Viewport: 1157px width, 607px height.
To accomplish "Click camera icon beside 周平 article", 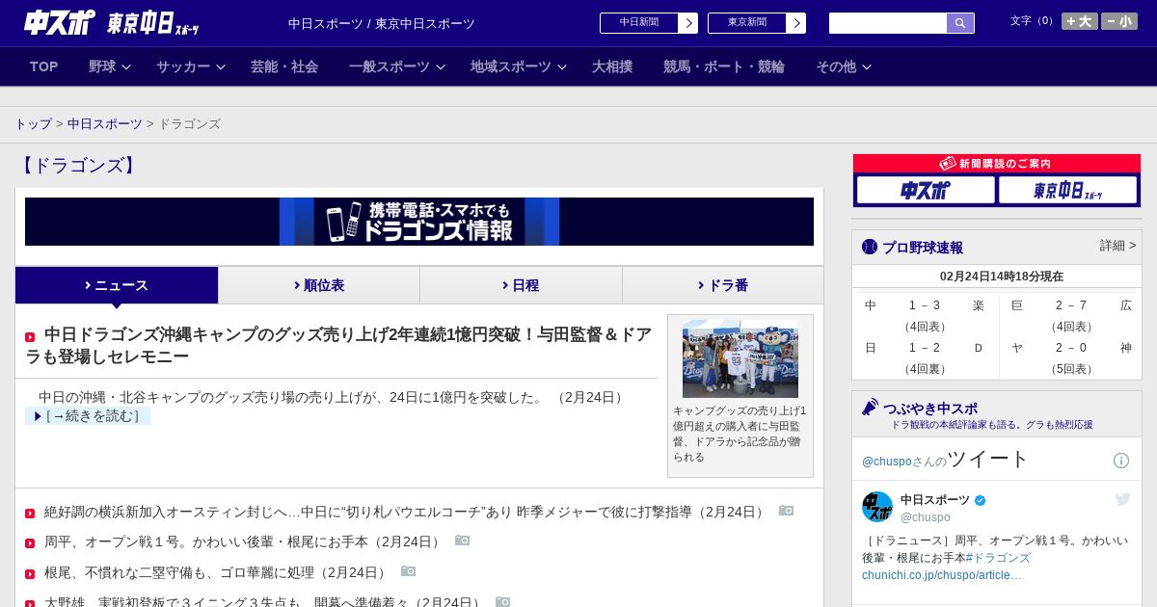I will (x=462, y=541).
